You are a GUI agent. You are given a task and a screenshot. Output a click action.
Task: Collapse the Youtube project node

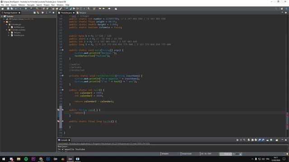tap(2, 16)
